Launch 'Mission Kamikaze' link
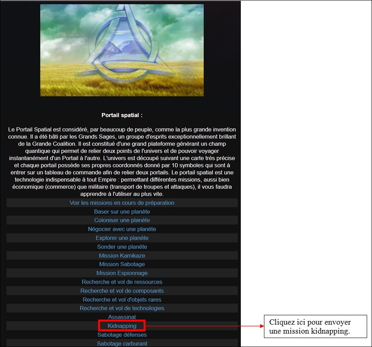 pos(122,255)
